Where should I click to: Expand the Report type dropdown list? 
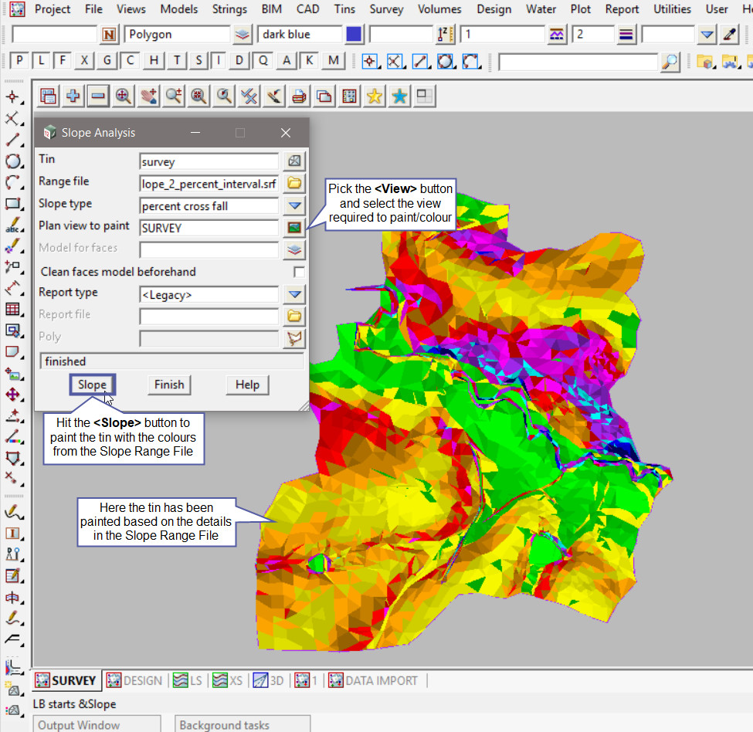click(294, 294)
